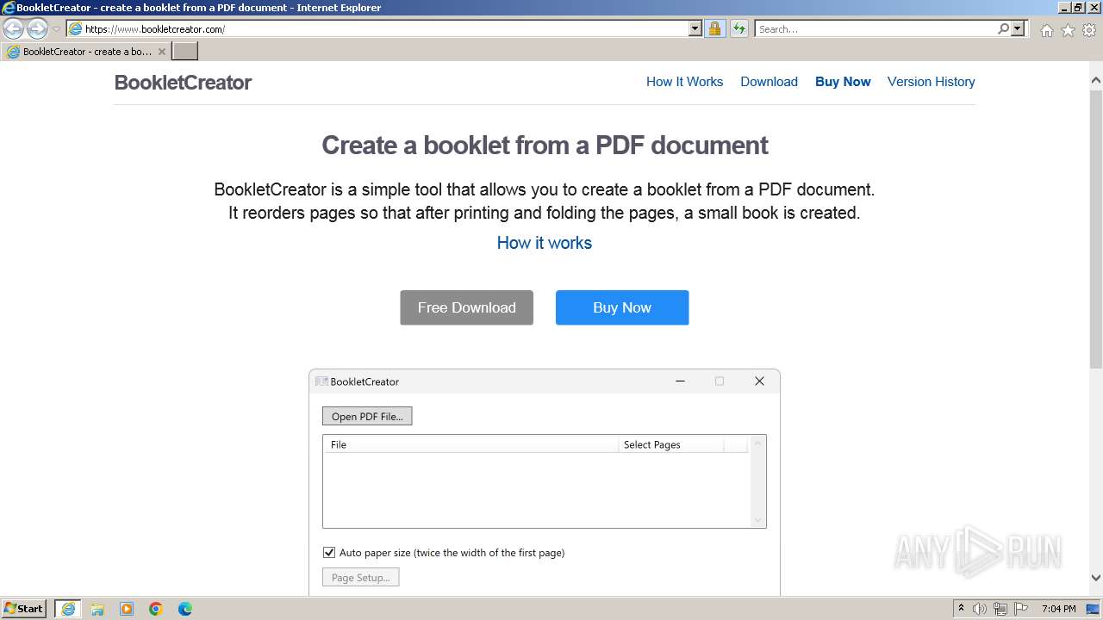Click the list scroll-down arrow in app screenshot

758,520
